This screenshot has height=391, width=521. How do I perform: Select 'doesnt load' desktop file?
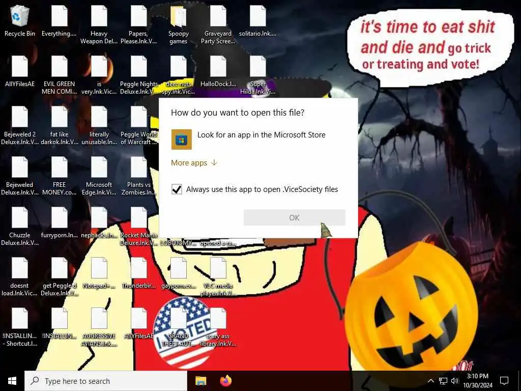(x=20, y=277)
